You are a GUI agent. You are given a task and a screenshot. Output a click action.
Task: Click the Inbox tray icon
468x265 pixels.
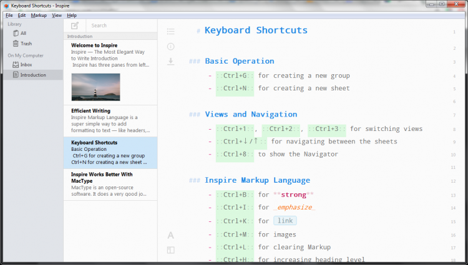[16, 64]
